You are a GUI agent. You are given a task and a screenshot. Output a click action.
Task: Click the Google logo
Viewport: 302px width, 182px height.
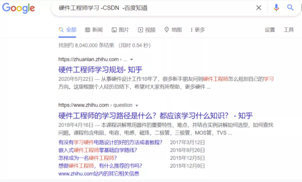tap(18, 8)
